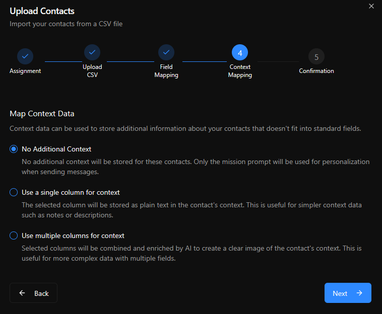Return to the Field Mapping step label
382x314 pixels.
pos(166,71)
